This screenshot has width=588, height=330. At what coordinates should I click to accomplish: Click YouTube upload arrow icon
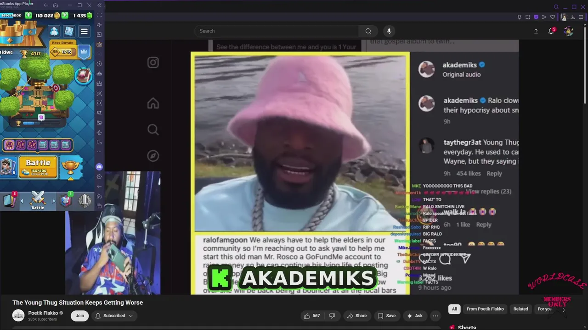click(536, 31)
